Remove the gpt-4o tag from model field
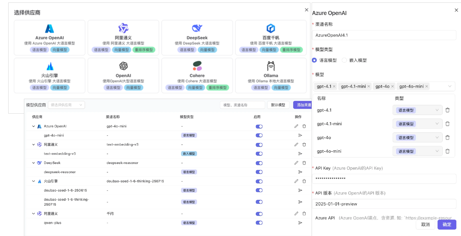The width and height of the screenshot is (461, 236). tap(393, 86)
